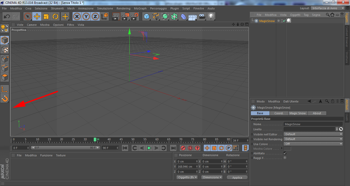Select the Move tool in top toolbar
Image resolution: width=350 pixels, height=186 pixels.
(x=37, y=17)
